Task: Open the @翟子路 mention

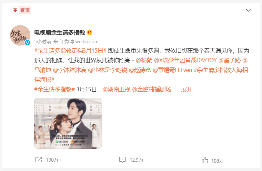Action: pyautogui.click(x=230, y=60)
